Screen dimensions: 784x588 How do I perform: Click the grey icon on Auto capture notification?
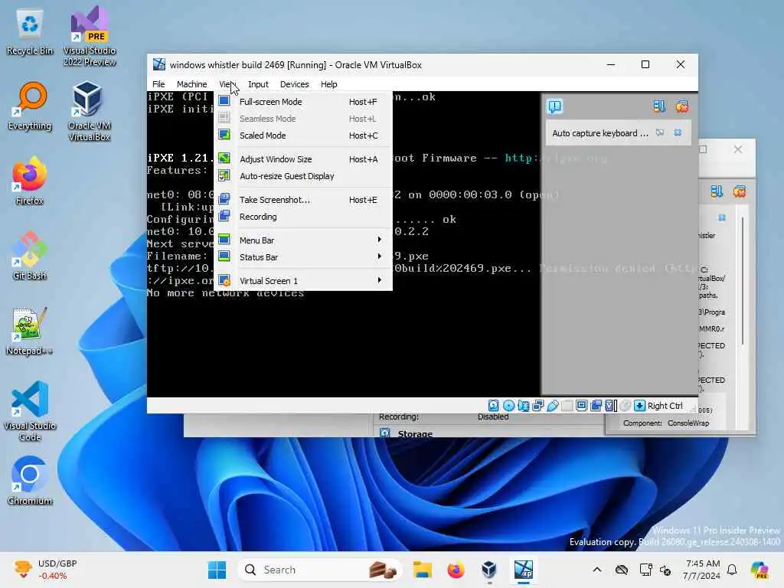[660, 132]
